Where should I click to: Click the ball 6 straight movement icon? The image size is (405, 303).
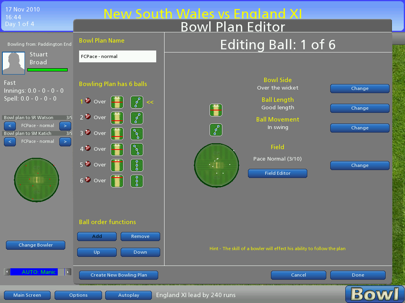[137, 181]
